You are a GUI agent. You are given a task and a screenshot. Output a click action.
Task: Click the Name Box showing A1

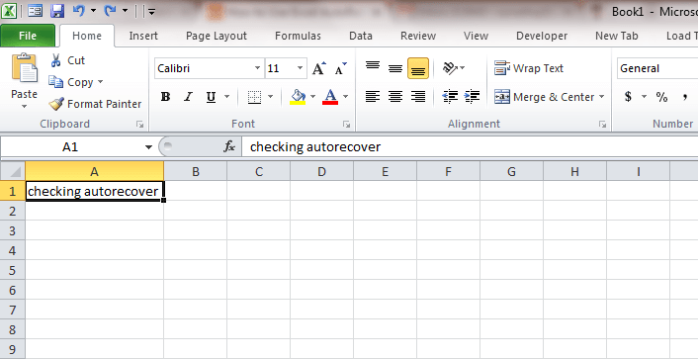pos(71,146)
